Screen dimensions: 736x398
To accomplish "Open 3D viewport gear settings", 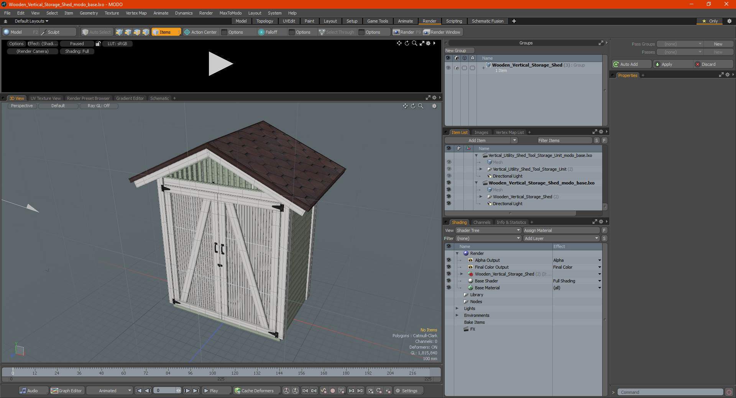I will click(x=434, y=106).
